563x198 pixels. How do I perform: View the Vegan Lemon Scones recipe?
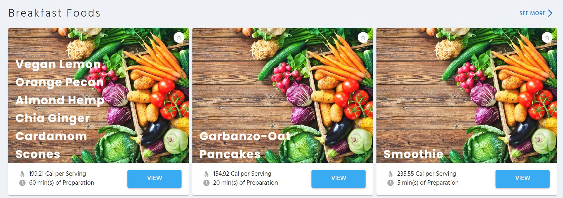154,179
